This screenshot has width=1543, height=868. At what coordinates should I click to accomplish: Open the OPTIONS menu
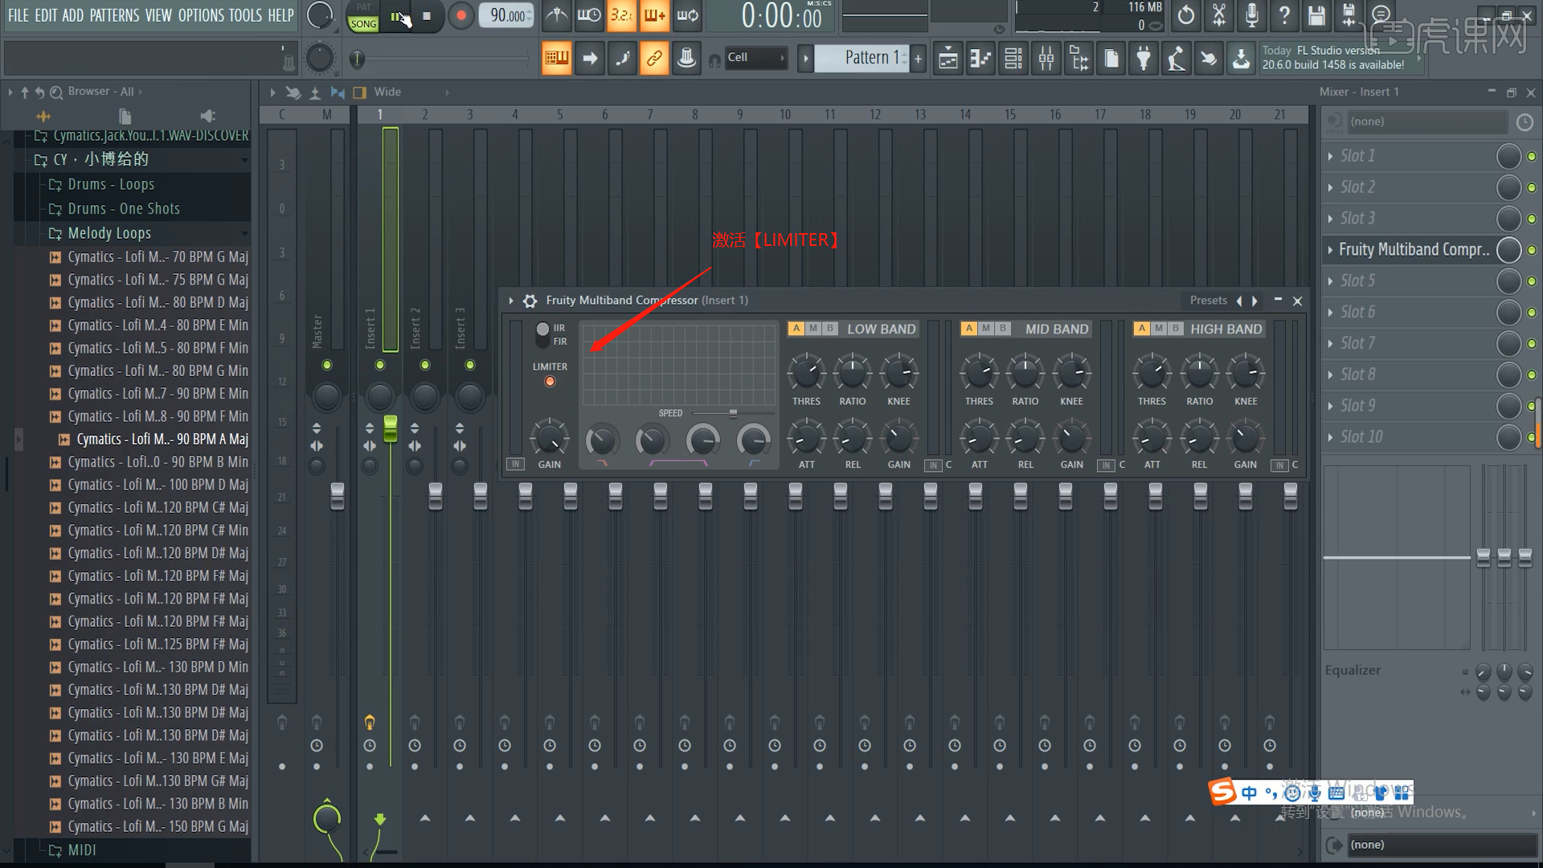pyautogui.click(x=201, y=15)
